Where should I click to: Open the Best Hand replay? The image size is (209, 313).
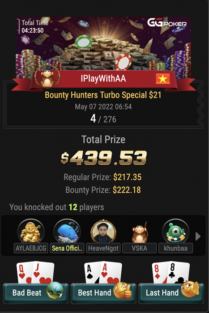point(103,293)
